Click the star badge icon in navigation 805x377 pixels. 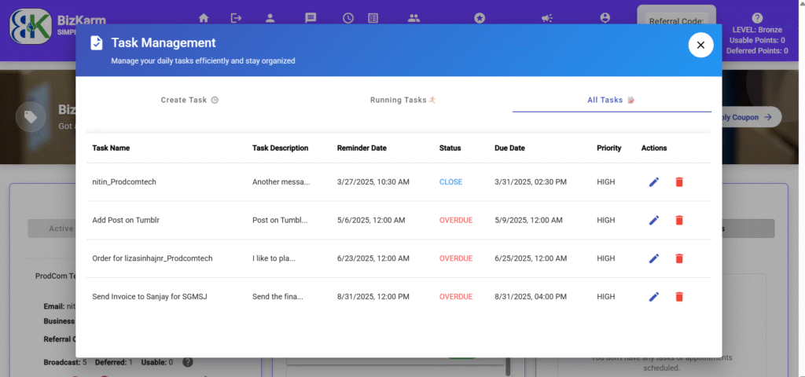pos(480,18)
